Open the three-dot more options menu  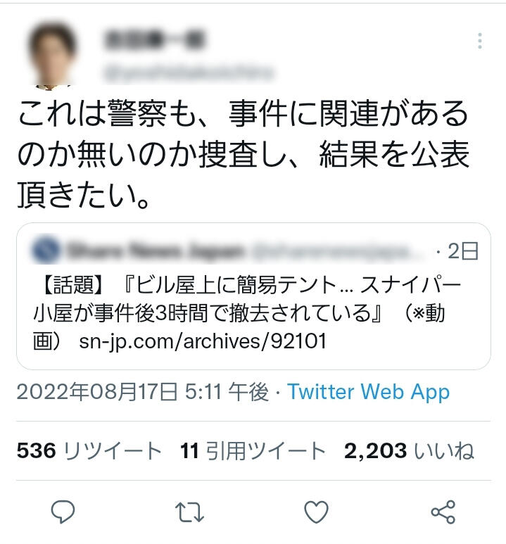click(480, 41)
